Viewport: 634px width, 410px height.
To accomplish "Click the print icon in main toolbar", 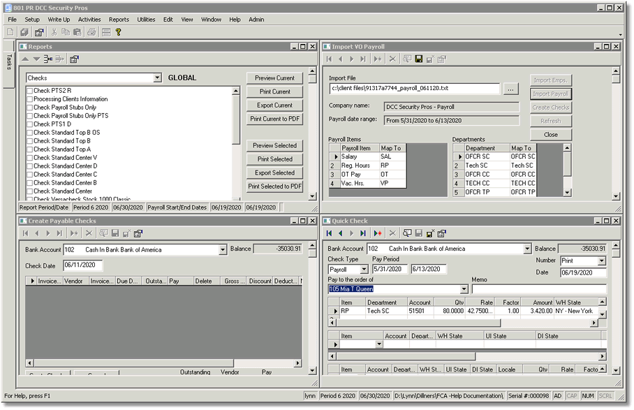I will click(x=91, y=32).
